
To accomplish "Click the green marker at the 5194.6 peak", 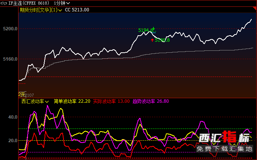I will (x=153, y=29).
